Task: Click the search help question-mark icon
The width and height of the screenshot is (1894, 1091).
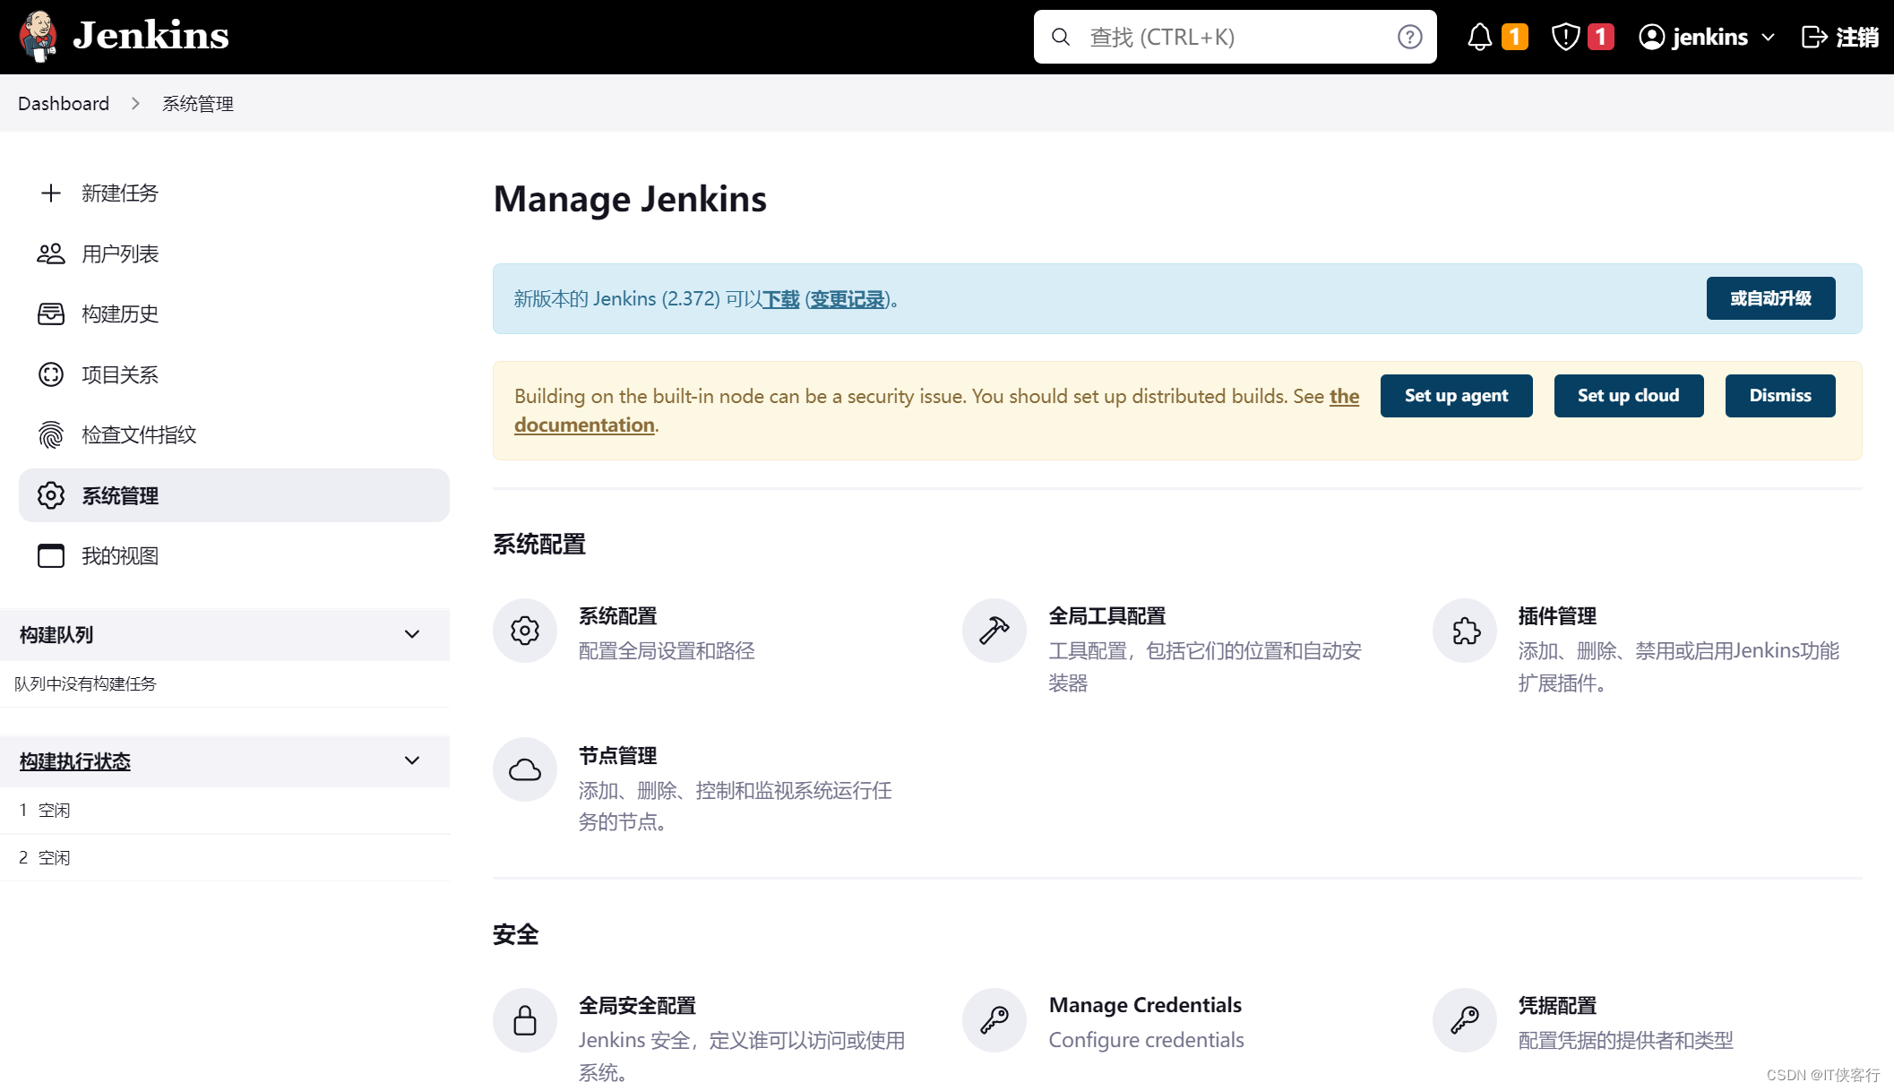Action: point(1409,37)
